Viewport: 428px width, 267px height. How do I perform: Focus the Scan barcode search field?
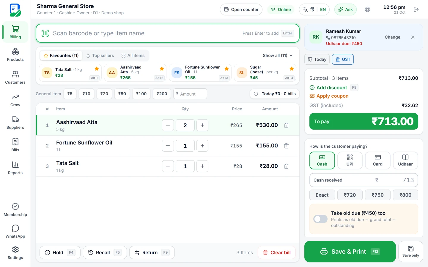click(x=168, y=33)
